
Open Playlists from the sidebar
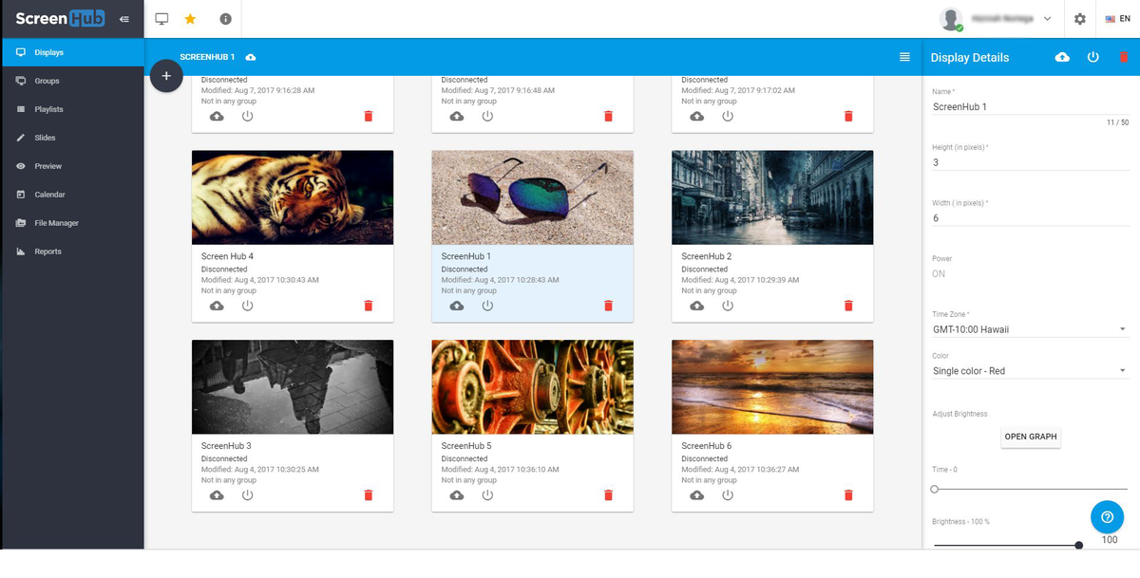72,109
